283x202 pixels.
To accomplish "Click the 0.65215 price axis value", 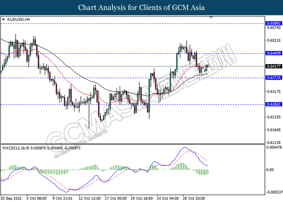I will (274, 40).
